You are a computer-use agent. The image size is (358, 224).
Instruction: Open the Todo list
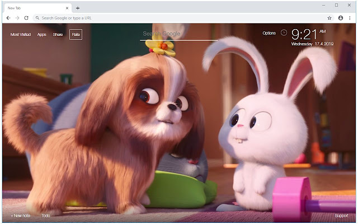[46, 216]
